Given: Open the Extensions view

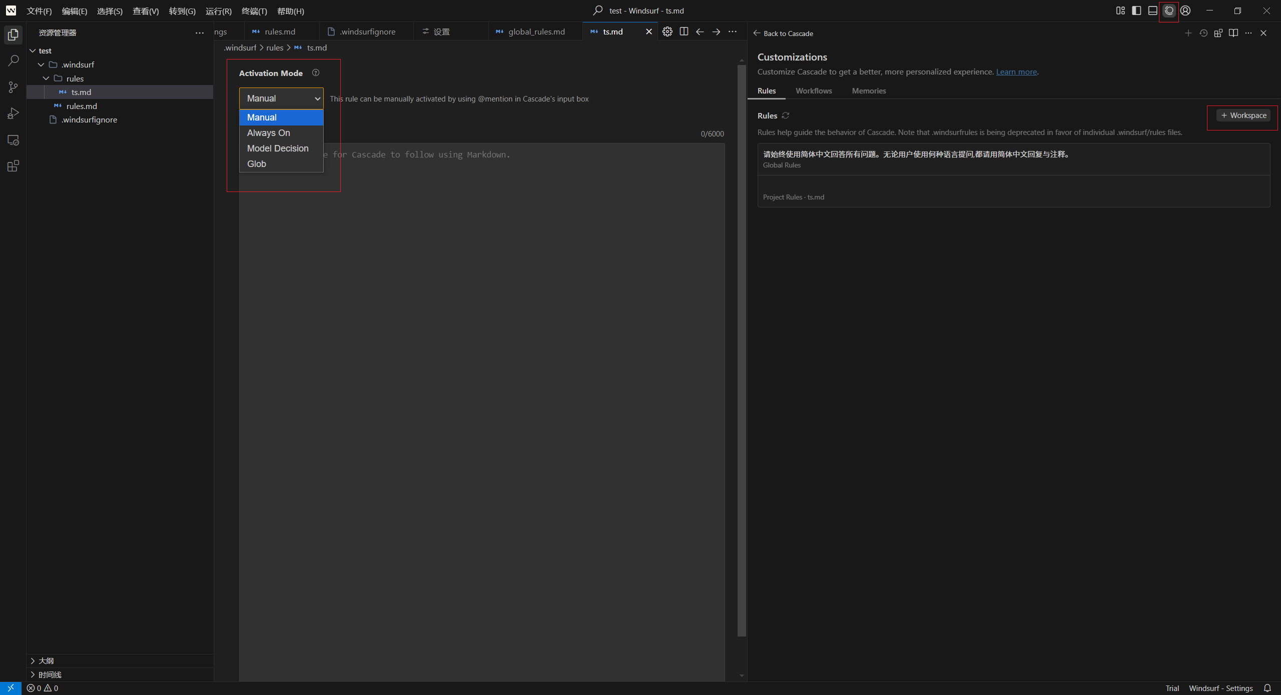Looking at the screenshot, I should coord(14,166).
